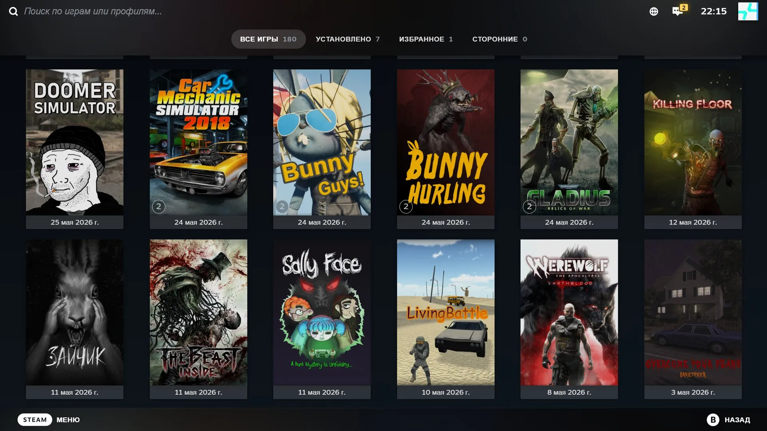The width and height of the screenshot is (767, 431).
Task: Click the search magnifier icon
Action: (14, 12)
